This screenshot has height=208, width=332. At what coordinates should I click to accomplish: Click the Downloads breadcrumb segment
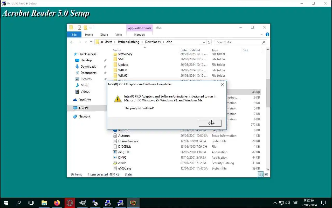tap(153, 42)
